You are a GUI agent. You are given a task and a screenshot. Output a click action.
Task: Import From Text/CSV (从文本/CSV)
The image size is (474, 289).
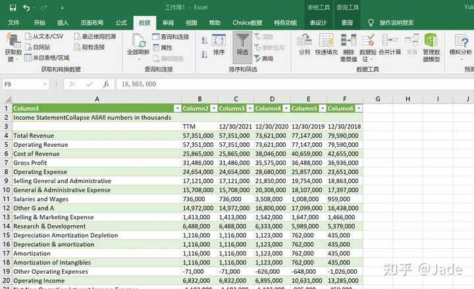[45, 37]
